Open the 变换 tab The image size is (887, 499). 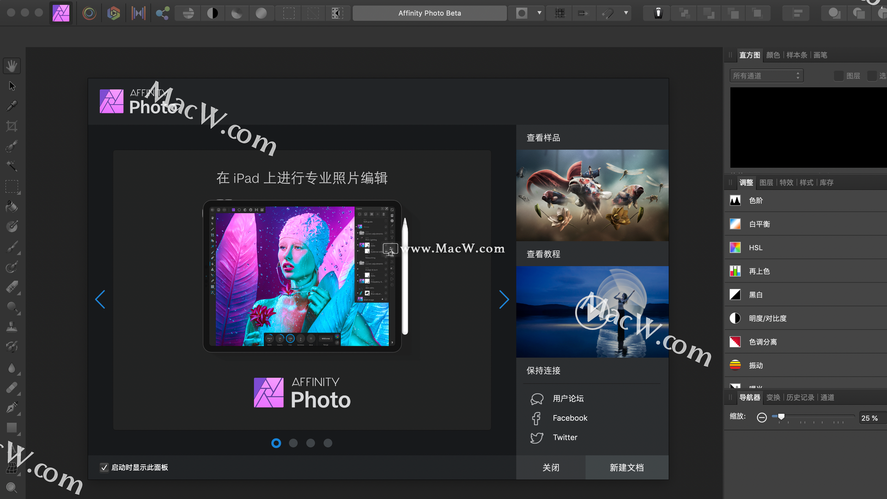tap(773, 397)
